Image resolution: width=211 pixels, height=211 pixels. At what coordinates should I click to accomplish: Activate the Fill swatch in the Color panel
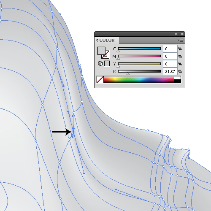101,51
